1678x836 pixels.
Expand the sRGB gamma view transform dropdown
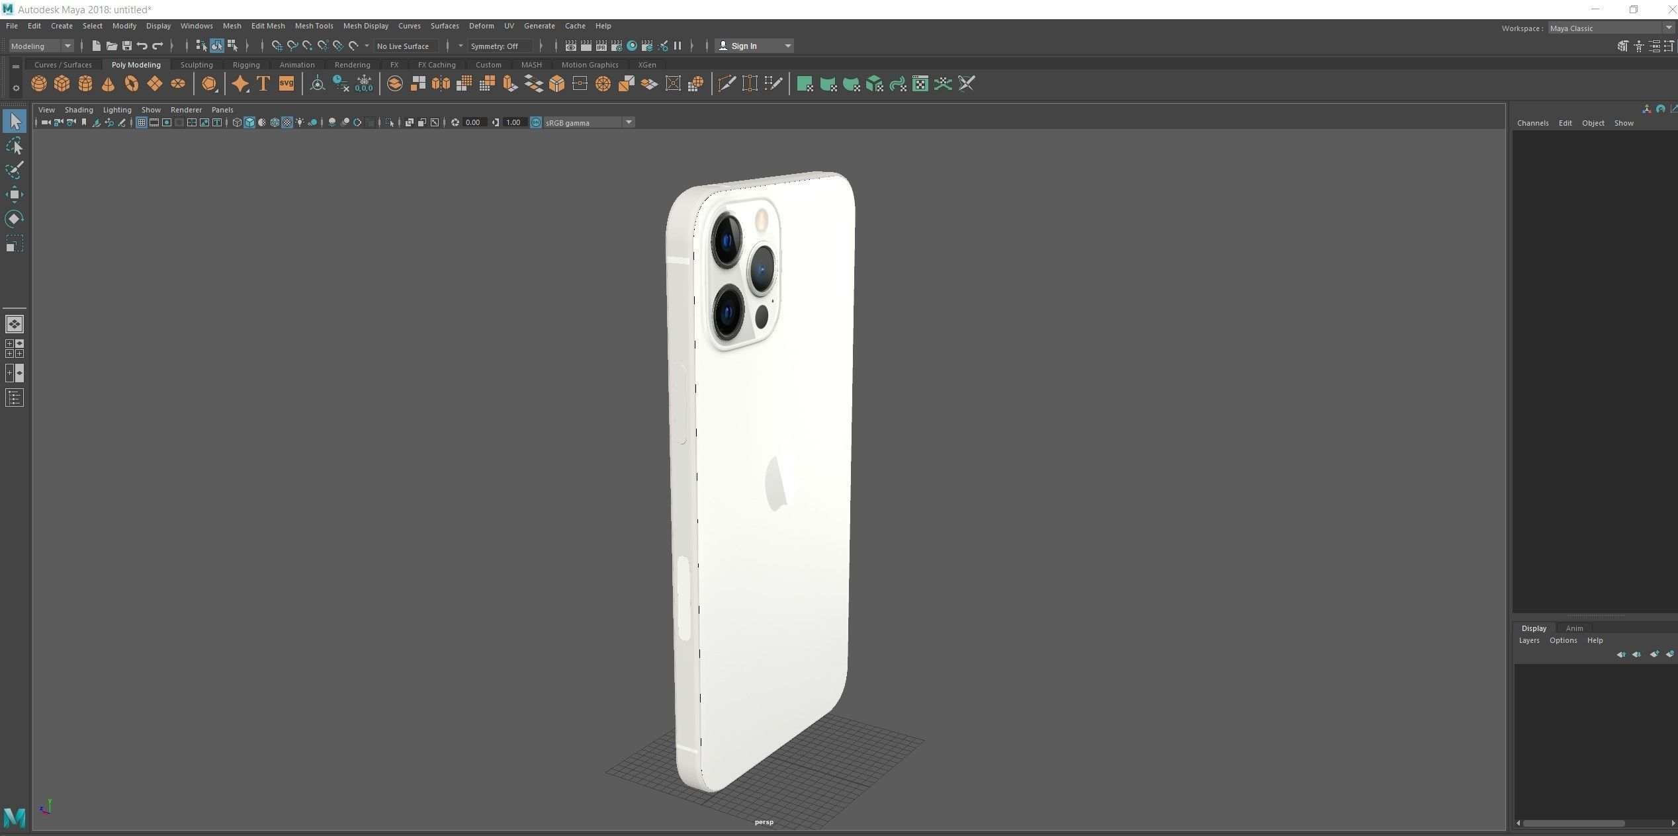click(x=629, y=122)
